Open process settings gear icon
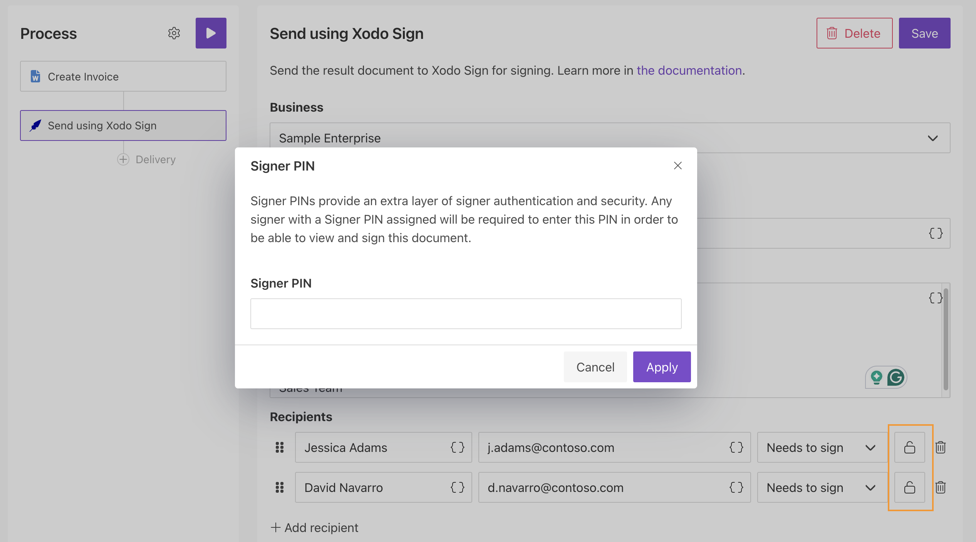 point(174,33)
